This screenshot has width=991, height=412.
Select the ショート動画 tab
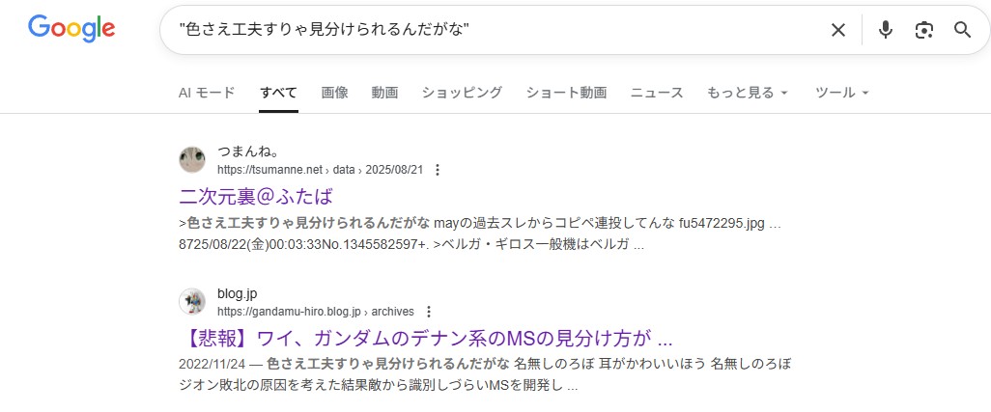(x=566, y=93)
